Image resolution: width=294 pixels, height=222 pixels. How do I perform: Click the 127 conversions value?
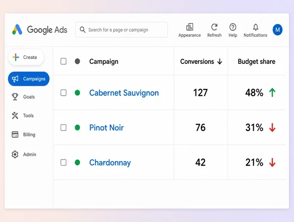200,93
